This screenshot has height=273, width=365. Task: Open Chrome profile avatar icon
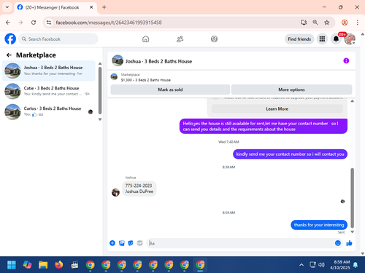345,23
